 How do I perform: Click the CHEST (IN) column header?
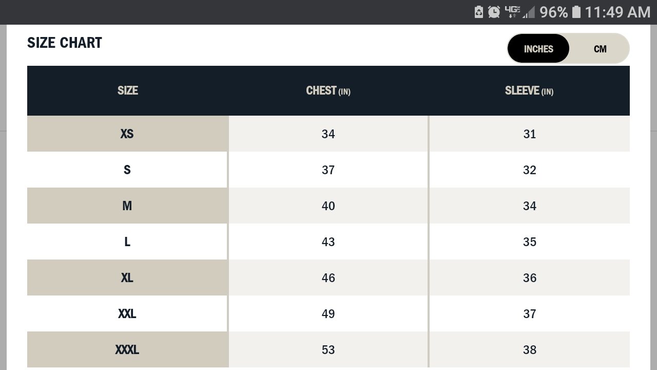click(328, 90)
